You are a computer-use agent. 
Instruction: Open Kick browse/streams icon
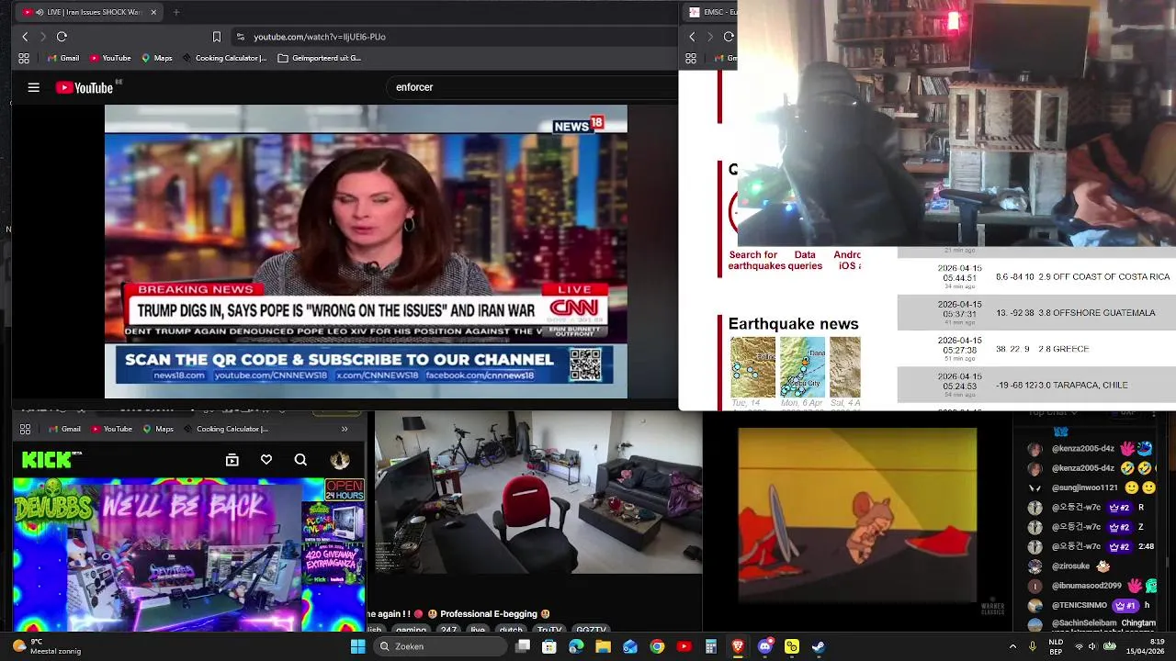pyautogui.click(x=232, y=460)
